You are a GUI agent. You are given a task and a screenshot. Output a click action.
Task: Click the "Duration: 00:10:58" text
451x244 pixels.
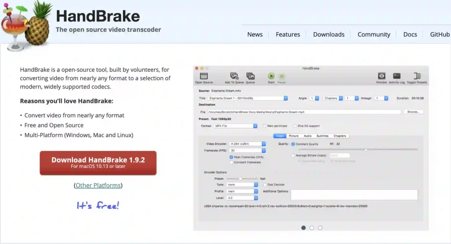click(x=410, y=98)
